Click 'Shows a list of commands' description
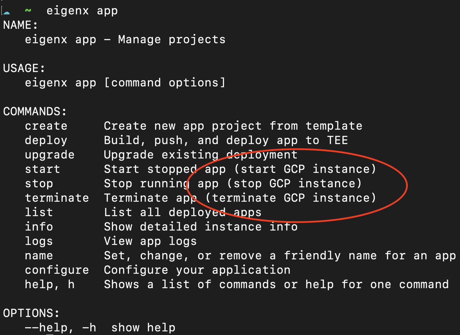This screenshot has width=460, height=335. click(x=190, y=284)
